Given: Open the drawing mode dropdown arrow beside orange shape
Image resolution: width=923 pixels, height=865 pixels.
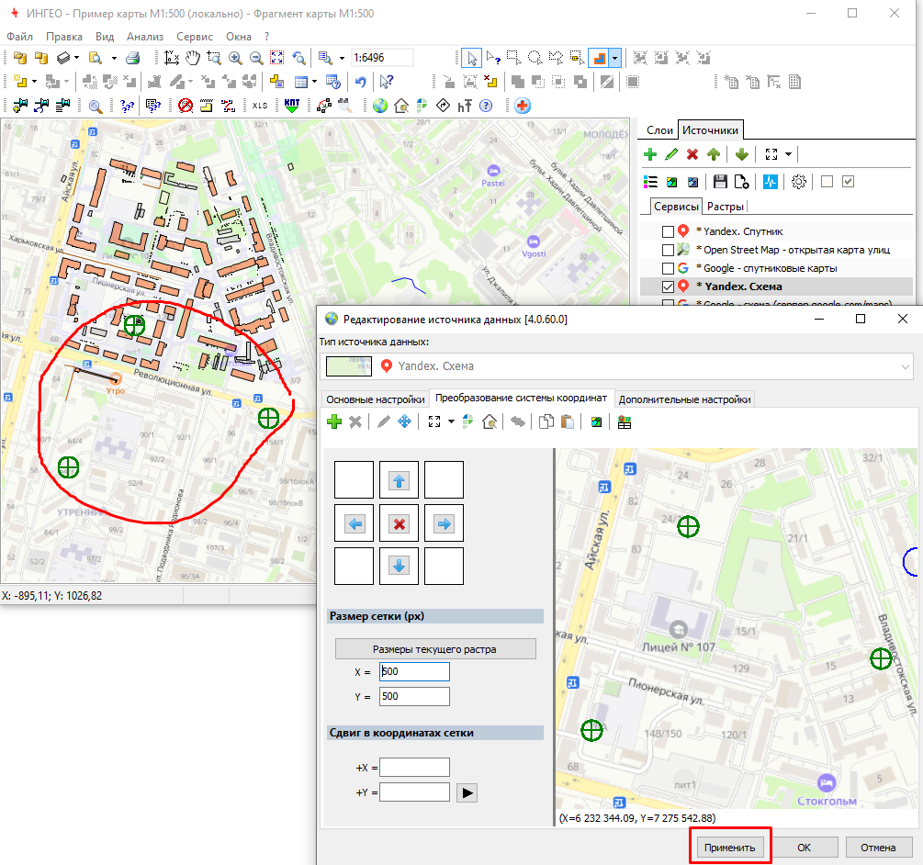Looking at the screenshot, I should pos(615,58).
